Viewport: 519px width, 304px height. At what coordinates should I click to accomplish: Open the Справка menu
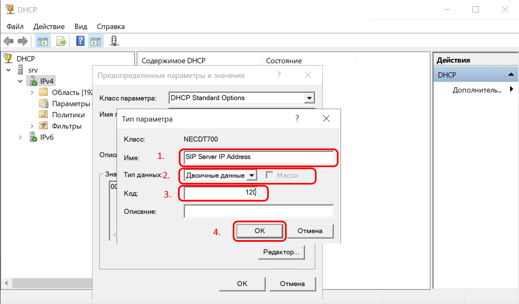coord(111,27)
